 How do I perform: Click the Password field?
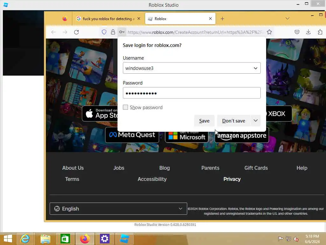191,93
